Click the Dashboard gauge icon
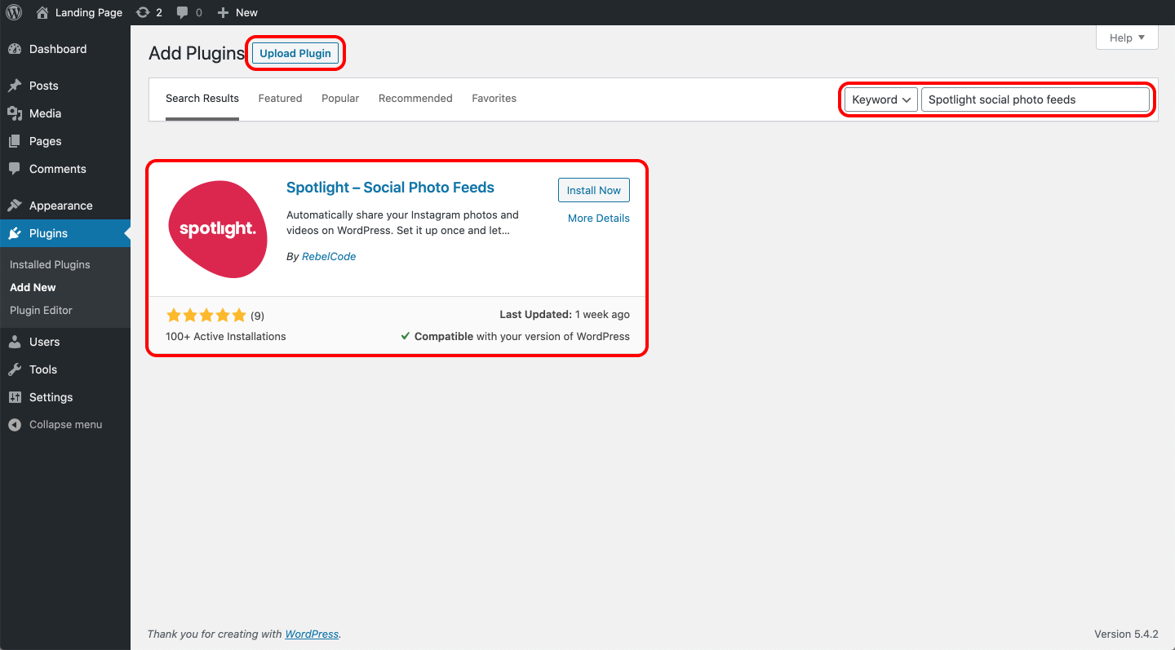This screenshot has width=1175, height=650. point(15,49)
